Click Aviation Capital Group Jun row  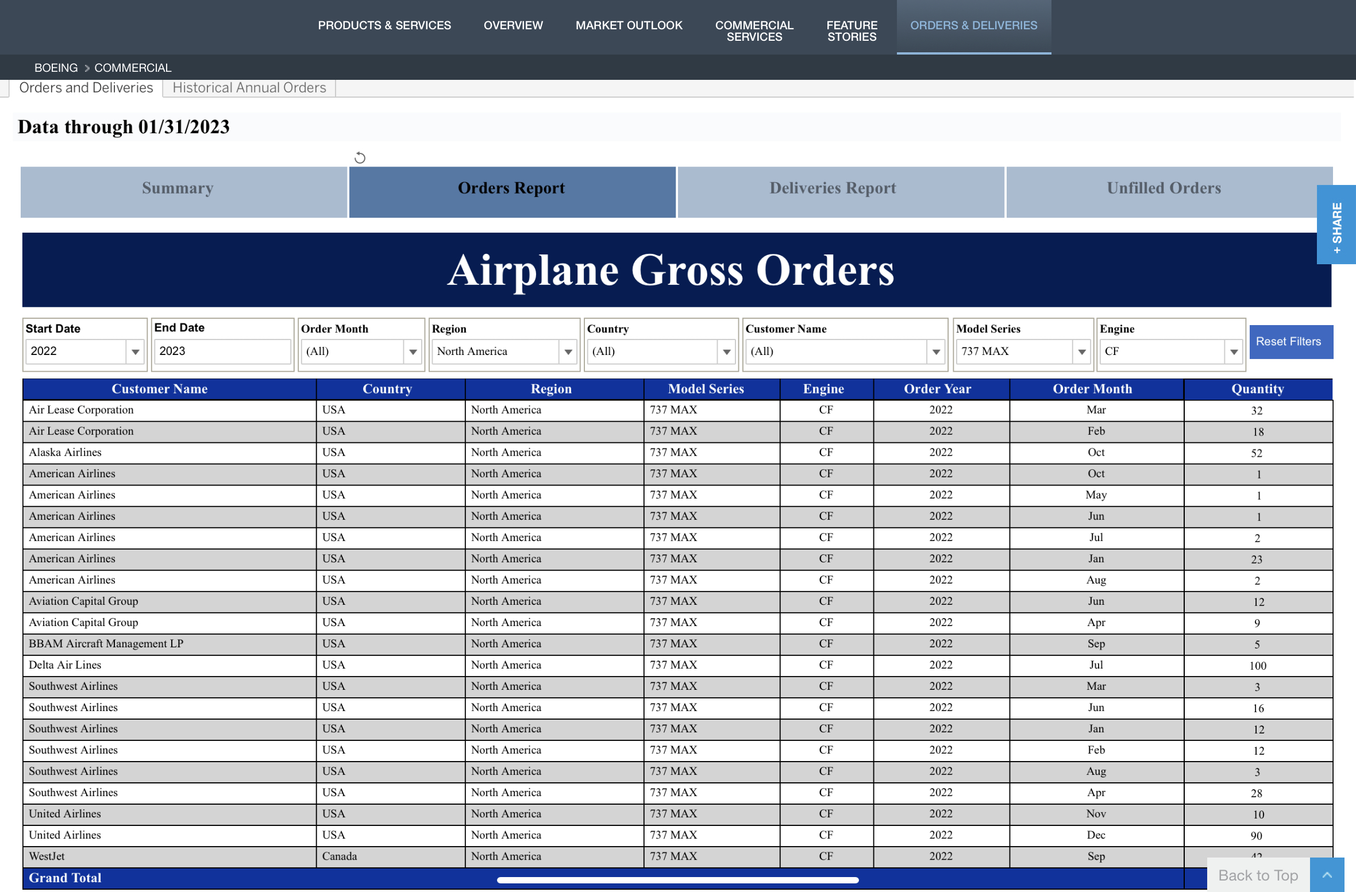[x=677, y=601]
